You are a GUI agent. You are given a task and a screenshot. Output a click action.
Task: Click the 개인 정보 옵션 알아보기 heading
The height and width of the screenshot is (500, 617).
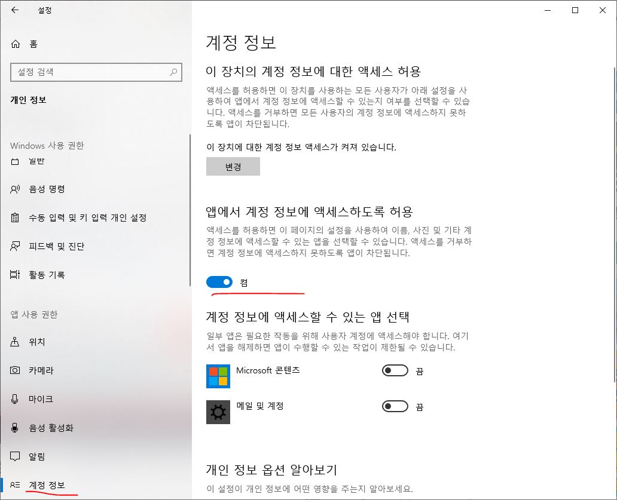[x=271, y=470]
